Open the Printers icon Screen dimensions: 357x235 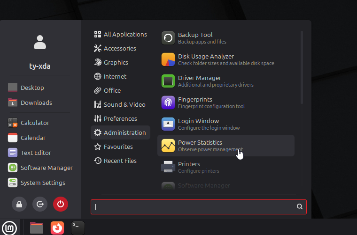point(168,167)
